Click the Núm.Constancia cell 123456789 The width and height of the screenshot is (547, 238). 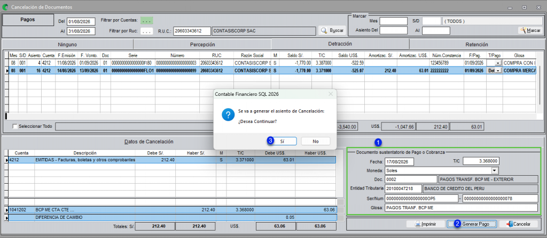click(x=447, y=63)
